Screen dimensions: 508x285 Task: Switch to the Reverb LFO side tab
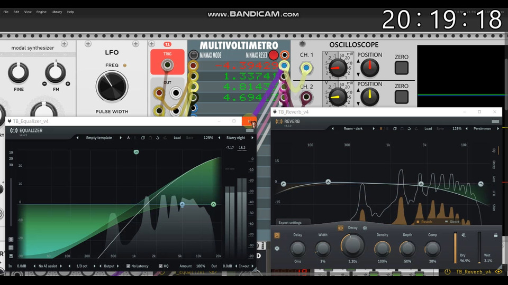click(x=494, y=194)
